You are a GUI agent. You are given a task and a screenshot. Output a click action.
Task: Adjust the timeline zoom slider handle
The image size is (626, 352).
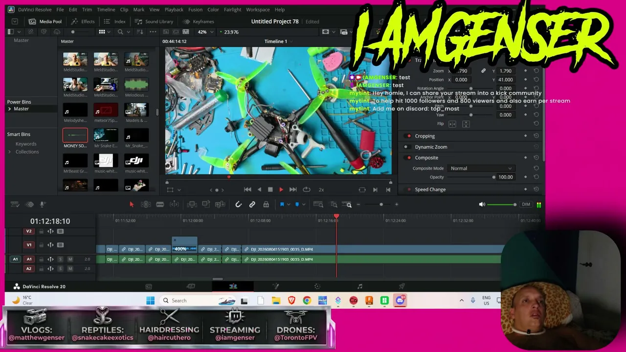(x=381, y=204)
